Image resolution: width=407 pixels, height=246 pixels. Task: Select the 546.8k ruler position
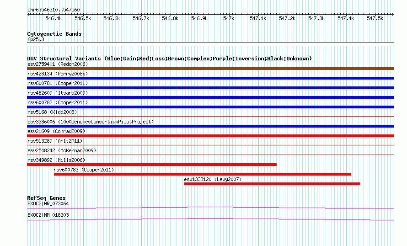coord(170,18)
